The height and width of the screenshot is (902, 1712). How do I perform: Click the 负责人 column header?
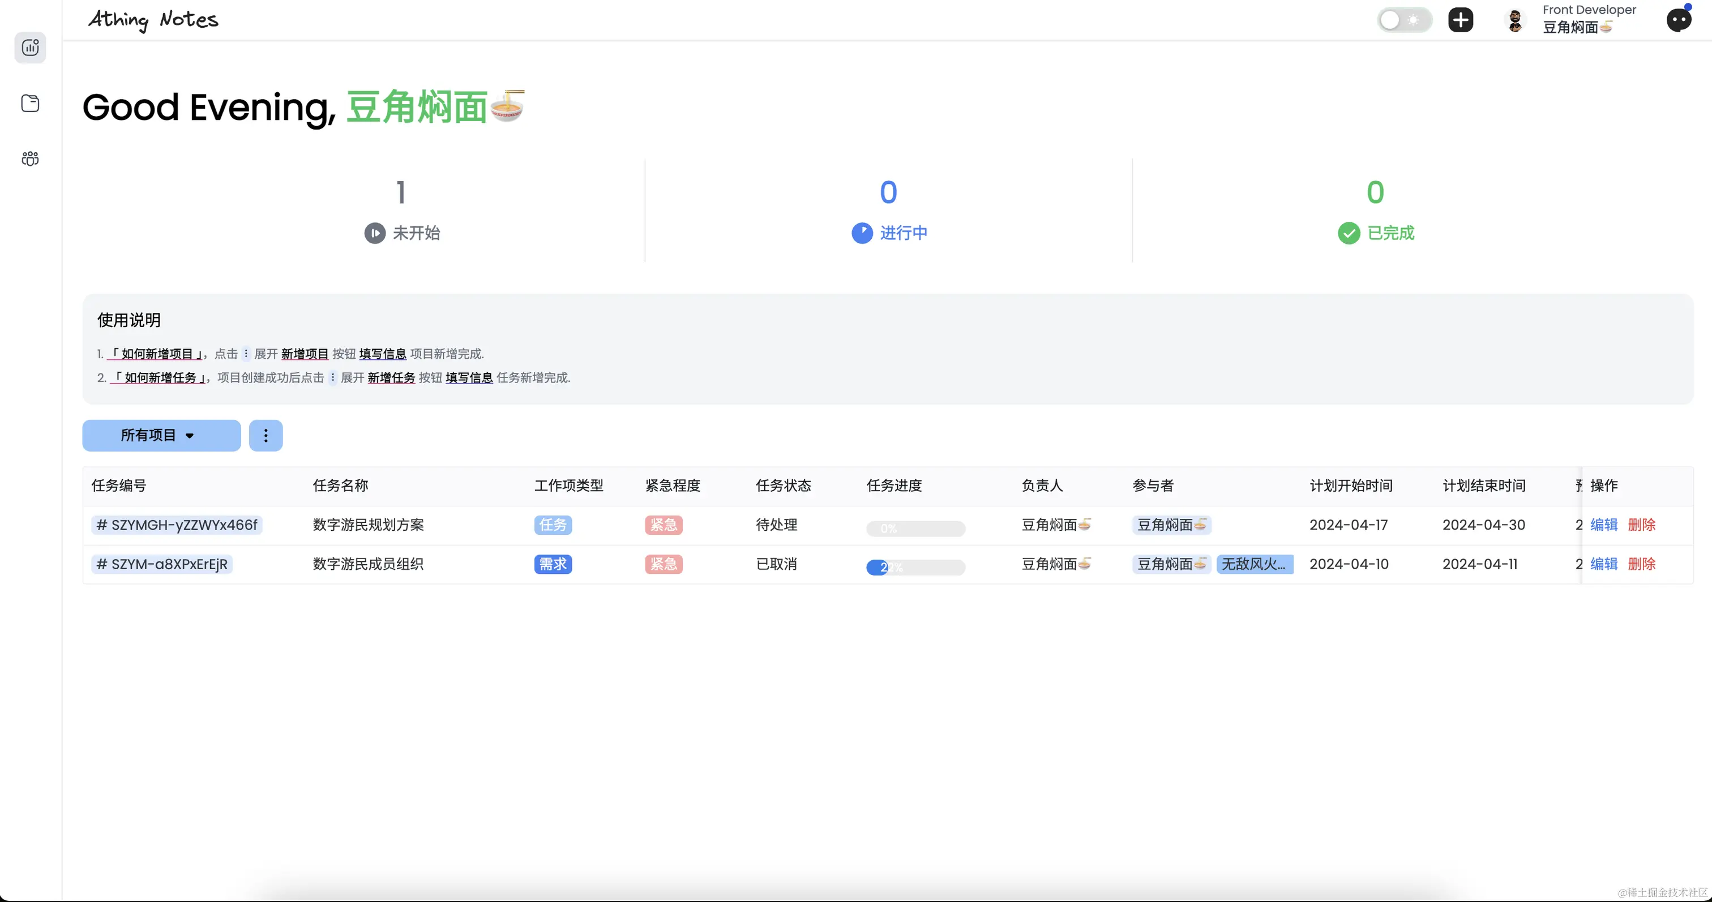click(x=1042, y=486)
